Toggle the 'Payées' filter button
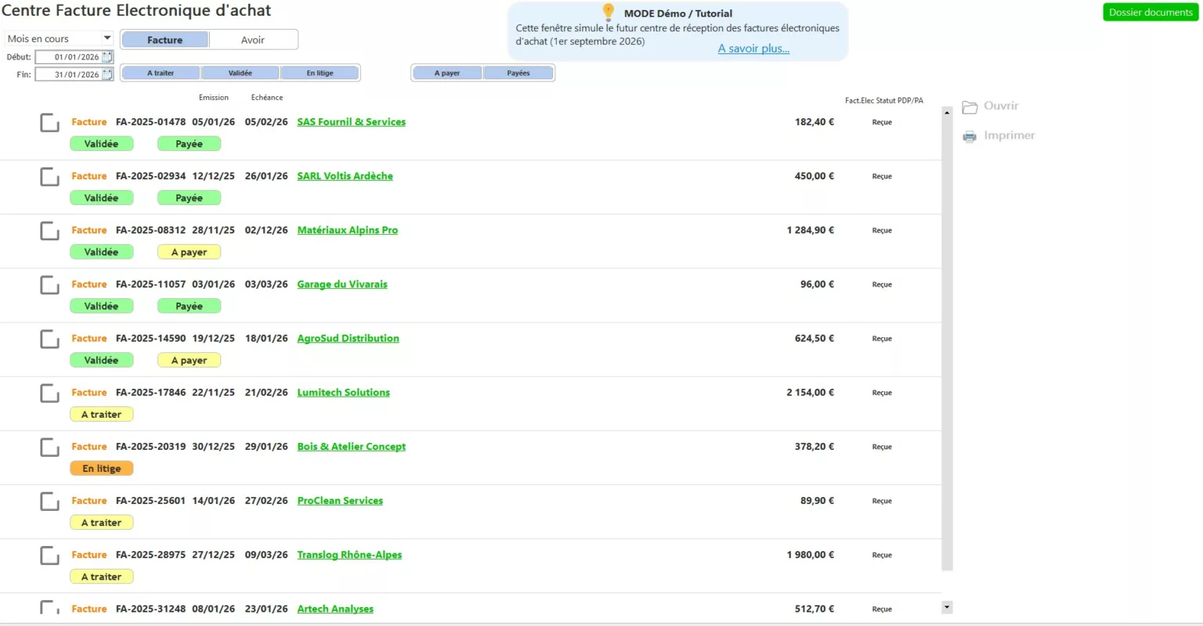 pyautogui.click(x=518, y=73)
